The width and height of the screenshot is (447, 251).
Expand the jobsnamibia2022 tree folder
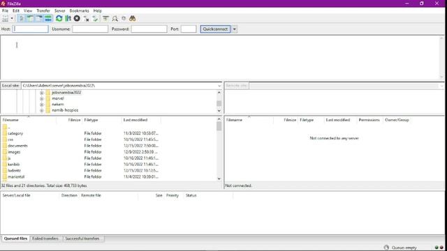click(x=42, y=93)
